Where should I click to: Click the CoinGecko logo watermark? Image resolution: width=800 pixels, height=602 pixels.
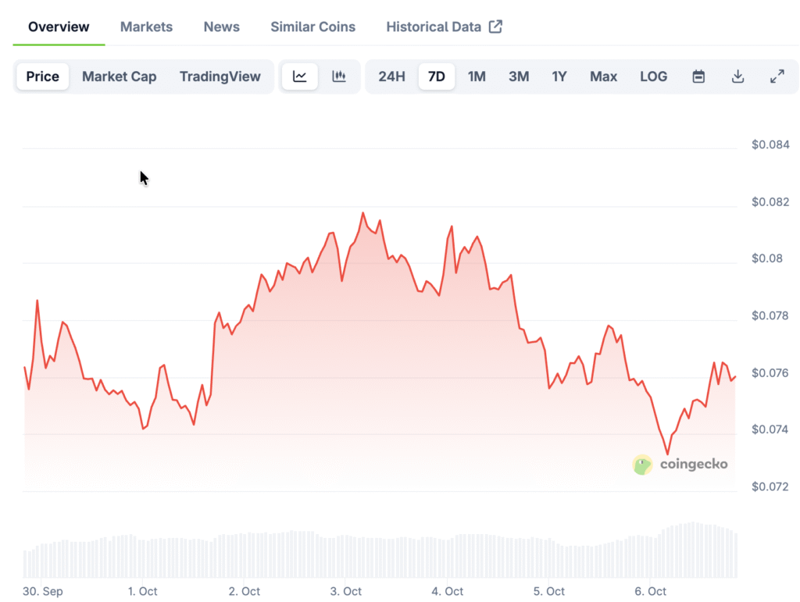click(x=680, y=465)
